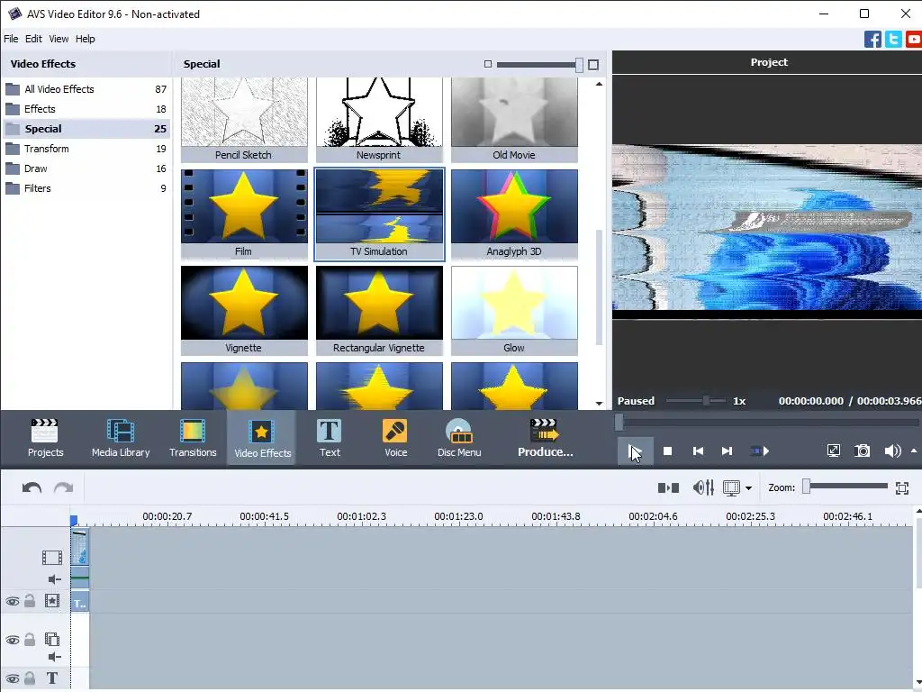Screen dimensions: 922x692
Task: Click the timeline view monitor icon
Action: [x=731, y=487]
